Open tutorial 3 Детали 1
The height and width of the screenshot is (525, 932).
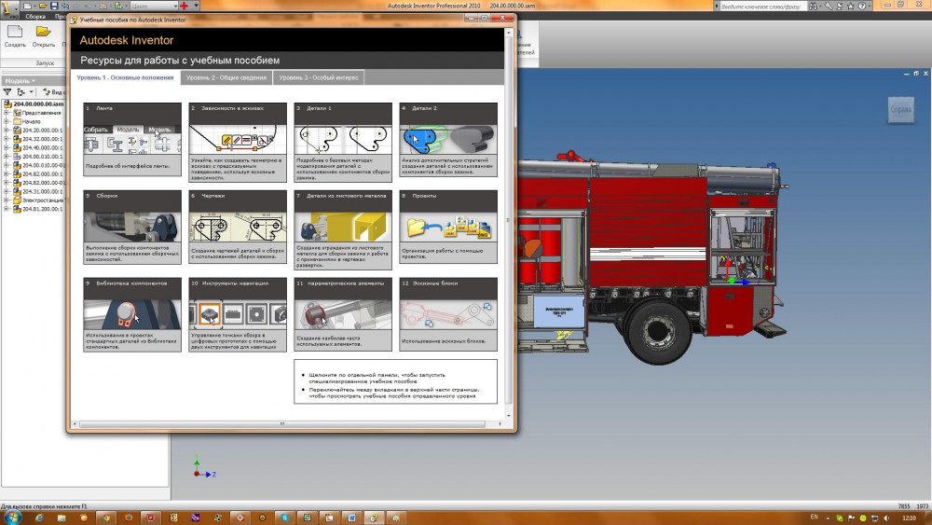(343, 142)
